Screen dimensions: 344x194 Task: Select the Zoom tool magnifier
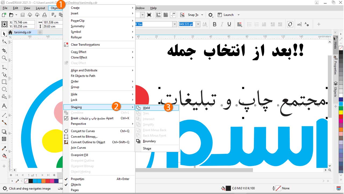click(x=4, y=58)
